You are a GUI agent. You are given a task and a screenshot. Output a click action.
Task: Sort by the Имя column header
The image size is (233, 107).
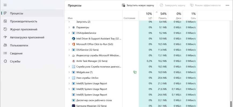(94, 16)
